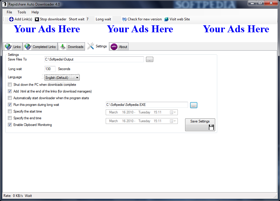Switch to the About tab
Viewport: 280px width, 201px height.
pyautogui.click(x=119, y=47)
